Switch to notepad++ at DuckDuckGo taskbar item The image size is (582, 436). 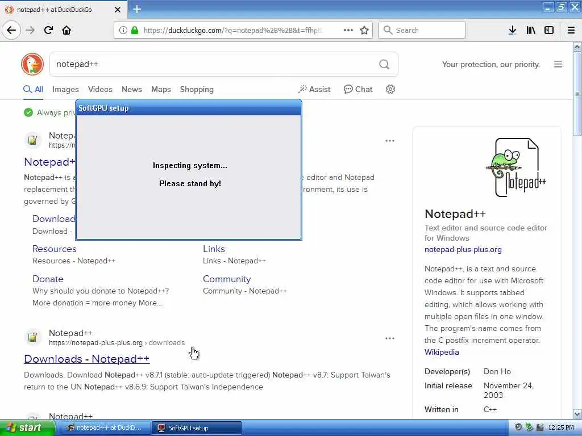click(105, 428)
